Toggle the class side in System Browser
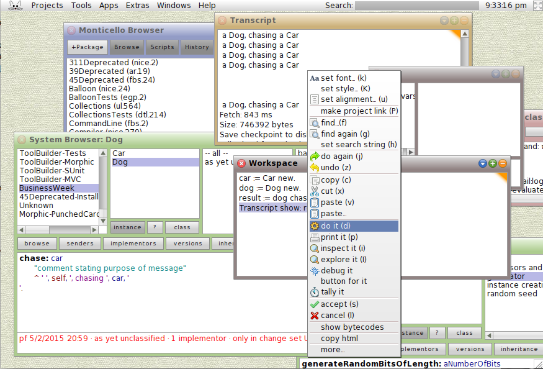This screenshot has height=369, width=543. click(182, 227)
